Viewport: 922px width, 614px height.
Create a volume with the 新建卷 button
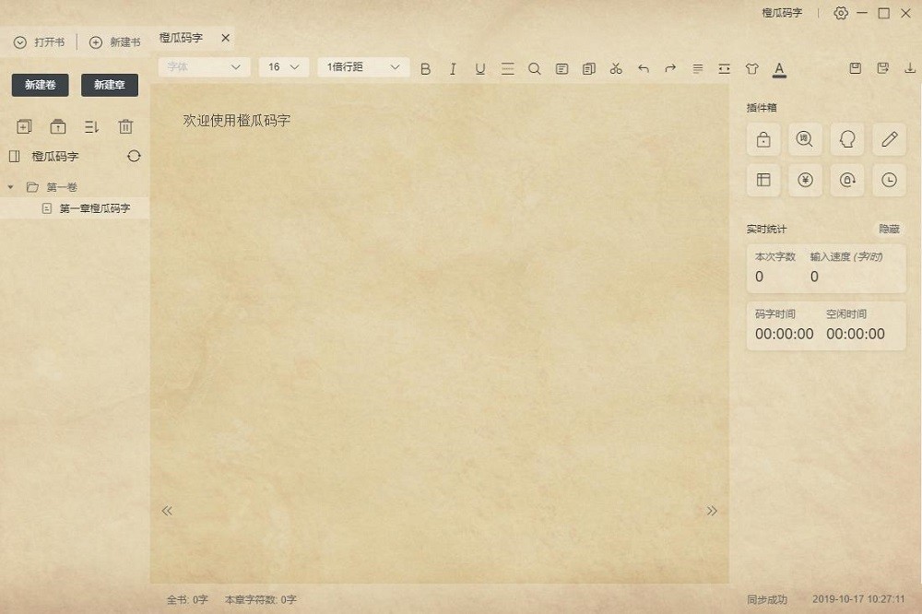point(40,84)
